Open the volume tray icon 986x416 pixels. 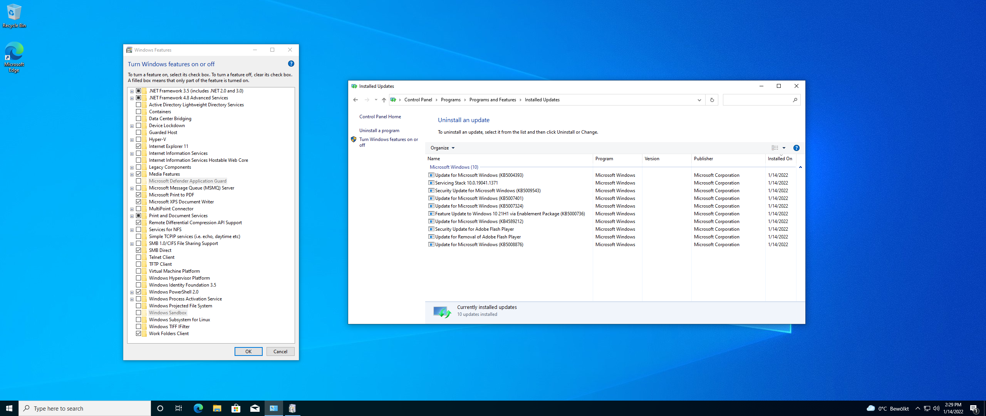(x=936, y=408)
